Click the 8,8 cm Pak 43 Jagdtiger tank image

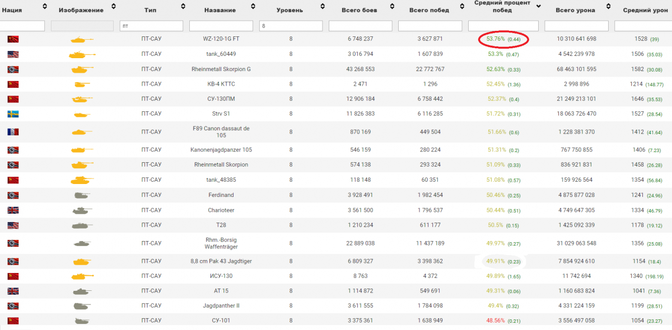coord(82,261)
